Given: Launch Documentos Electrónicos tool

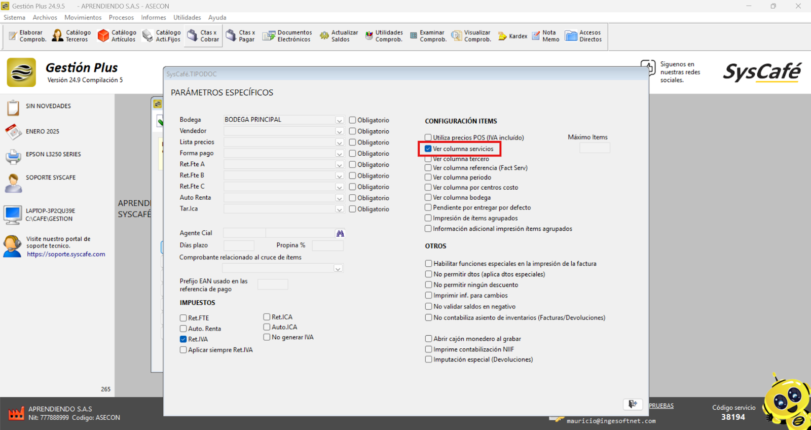Looking at the screenshot, I should (x=287, y=36).
